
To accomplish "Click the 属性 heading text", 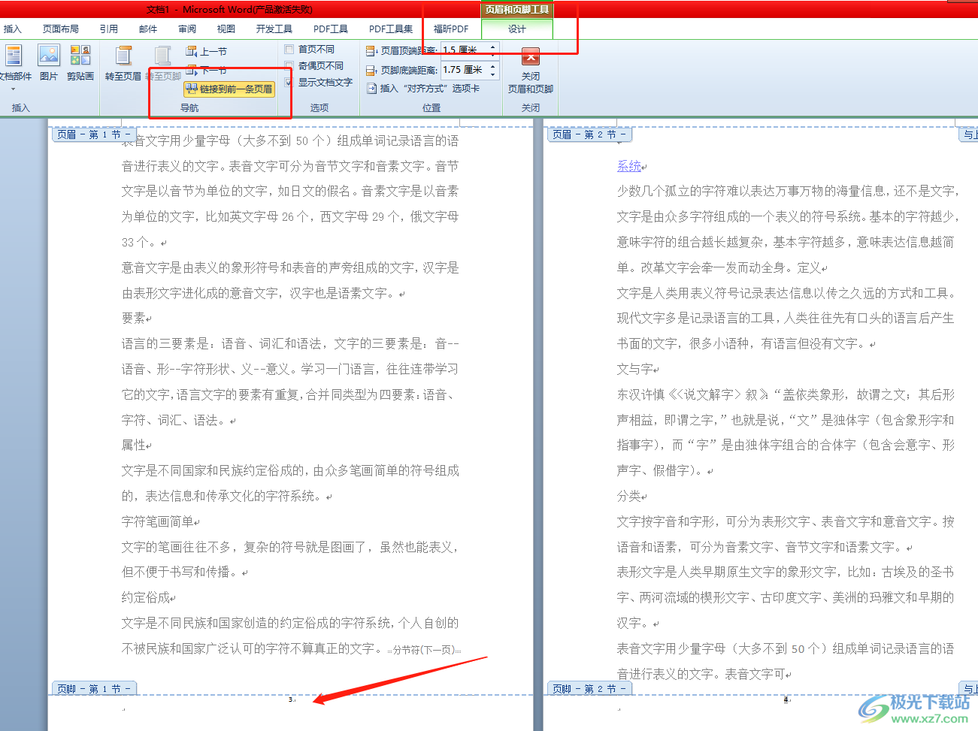I will coord(134,445).
